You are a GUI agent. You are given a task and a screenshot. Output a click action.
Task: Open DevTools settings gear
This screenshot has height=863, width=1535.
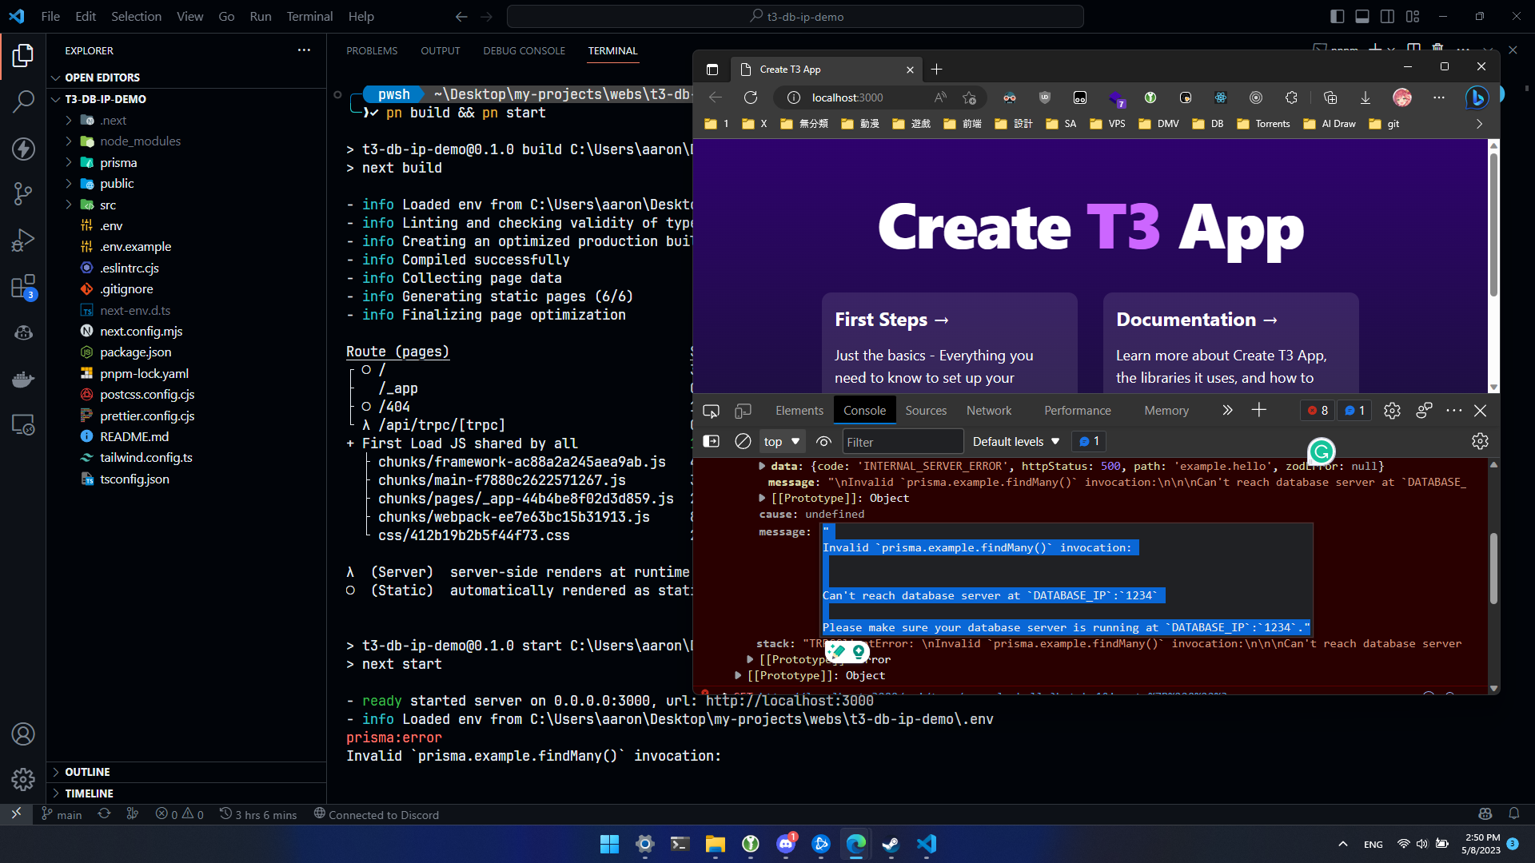[x=1392, y=411]
